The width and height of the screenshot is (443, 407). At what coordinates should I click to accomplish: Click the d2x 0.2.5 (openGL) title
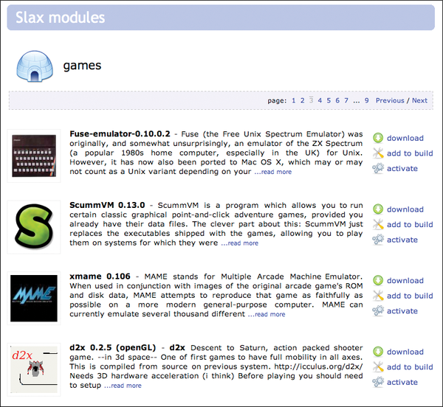click(113, 347)
